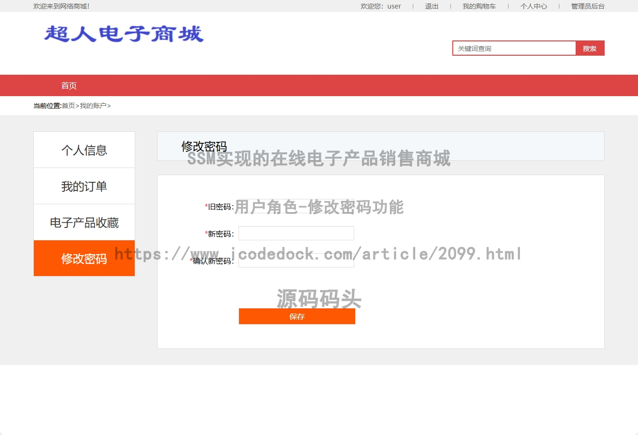
Task: Click the orange 保存 save button
Action: [297, 316]
